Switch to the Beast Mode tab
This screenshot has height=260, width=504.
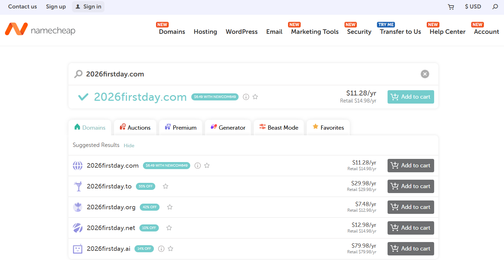(x=279, y=128)
